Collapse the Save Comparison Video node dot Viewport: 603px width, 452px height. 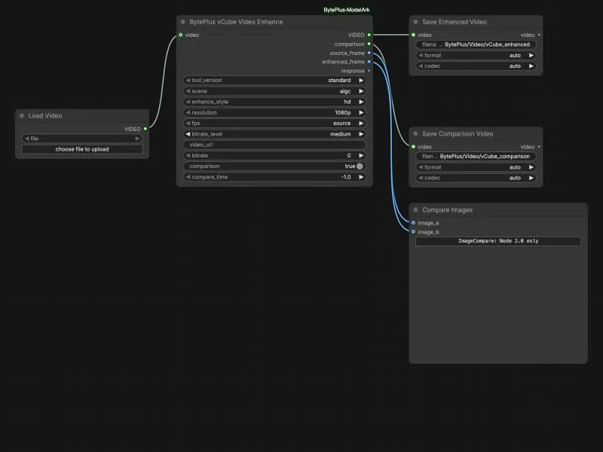(x=416, y=134)
